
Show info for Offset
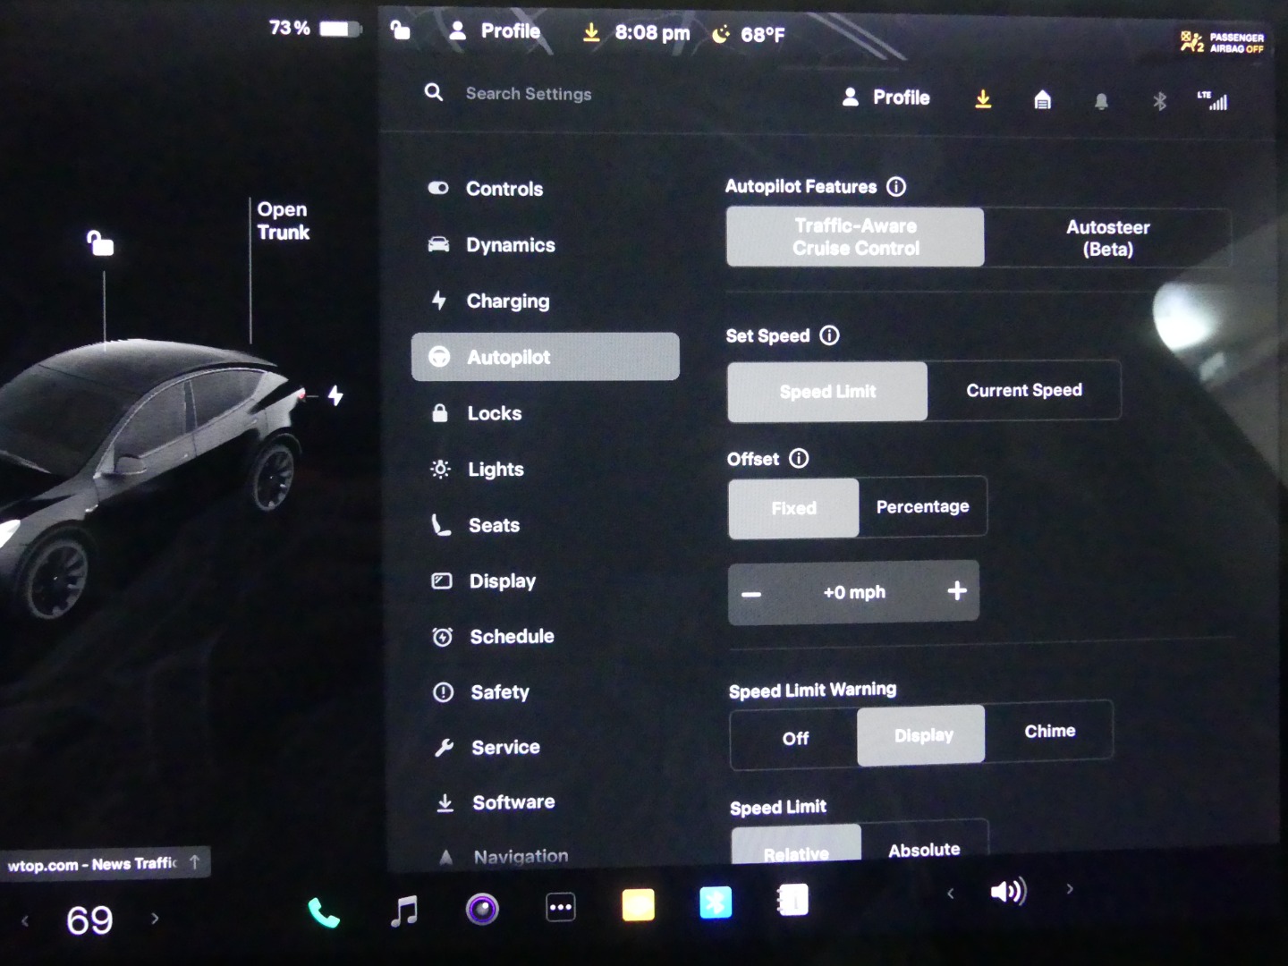tap(799, 458)
